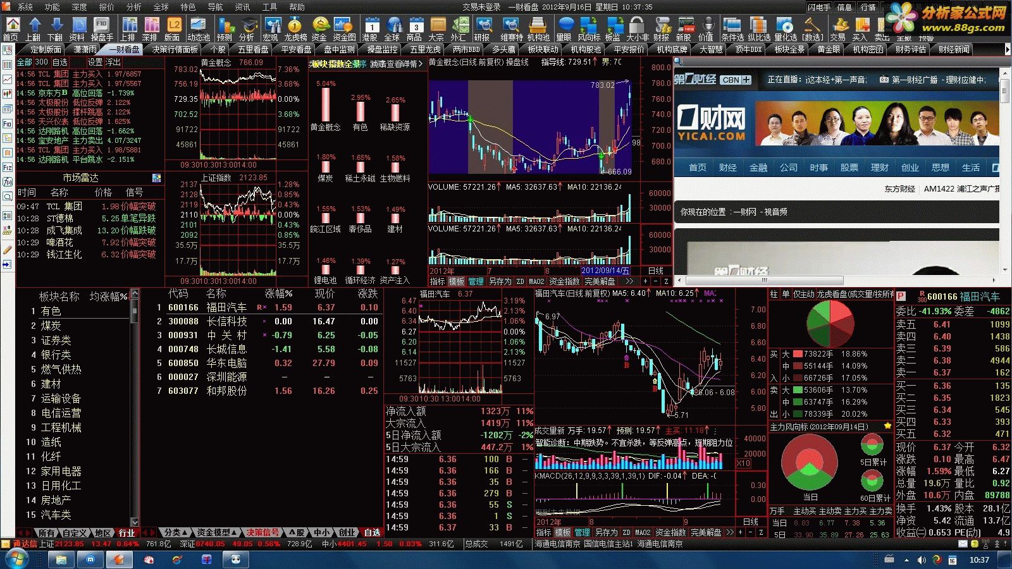Open the 商品 calendar icon
This screenshot has width=1012, height=569.
click(x=415, y=28)
